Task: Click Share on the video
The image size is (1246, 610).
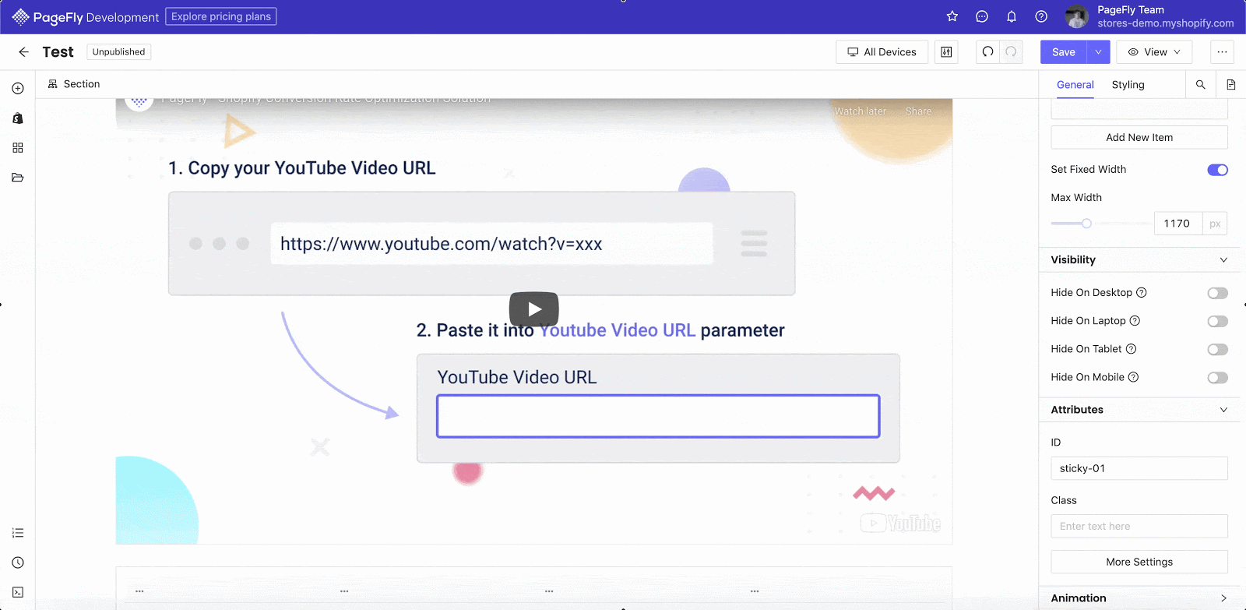Action: click(x=918, y=111)
